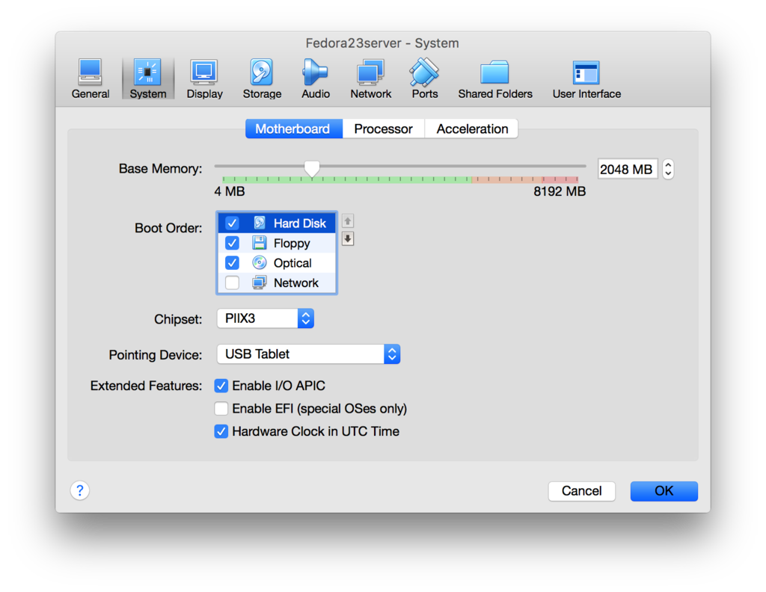This screenshot has height=592, width=766.
Task: Switch to the Motherboard tab
Action: 293,129
